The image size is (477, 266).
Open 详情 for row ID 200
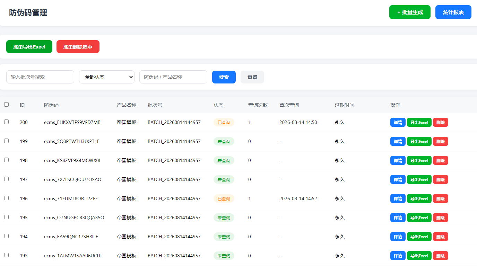[x=398, y=122]
